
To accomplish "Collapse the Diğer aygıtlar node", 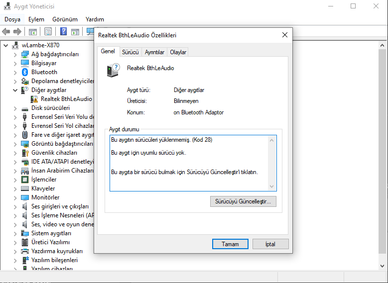I will [15, 90].
